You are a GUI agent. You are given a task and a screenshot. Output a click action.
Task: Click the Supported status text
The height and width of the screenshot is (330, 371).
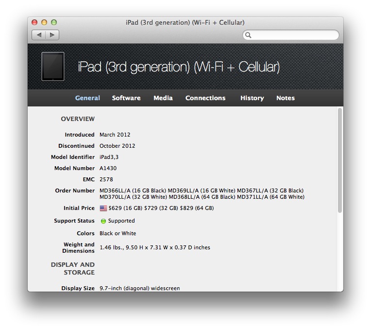121,221
